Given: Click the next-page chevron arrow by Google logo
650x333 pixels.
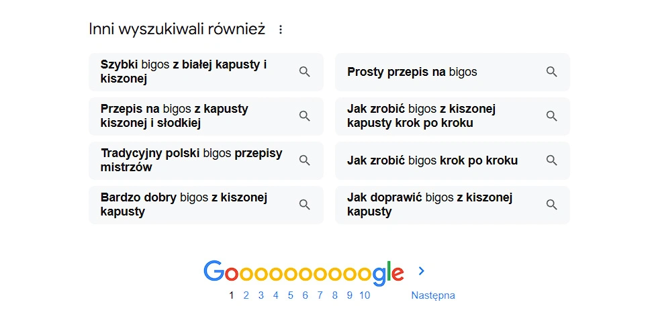Looking at the screenshot, I should (x=422, y=271).
